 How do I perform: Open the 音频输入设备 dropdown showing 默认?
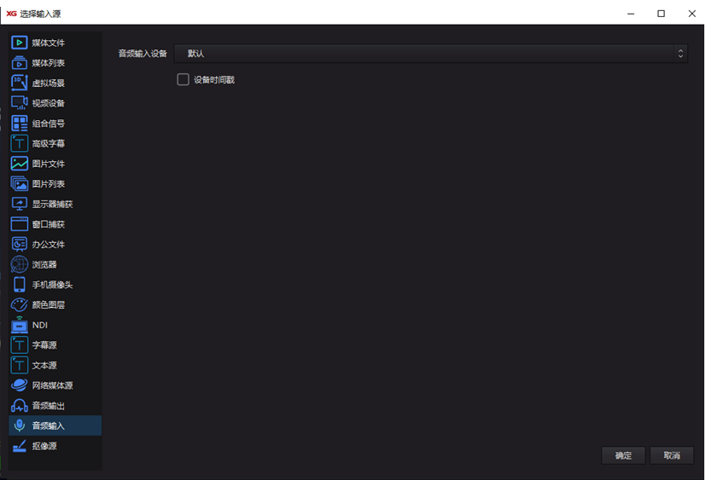pos(431,54)
